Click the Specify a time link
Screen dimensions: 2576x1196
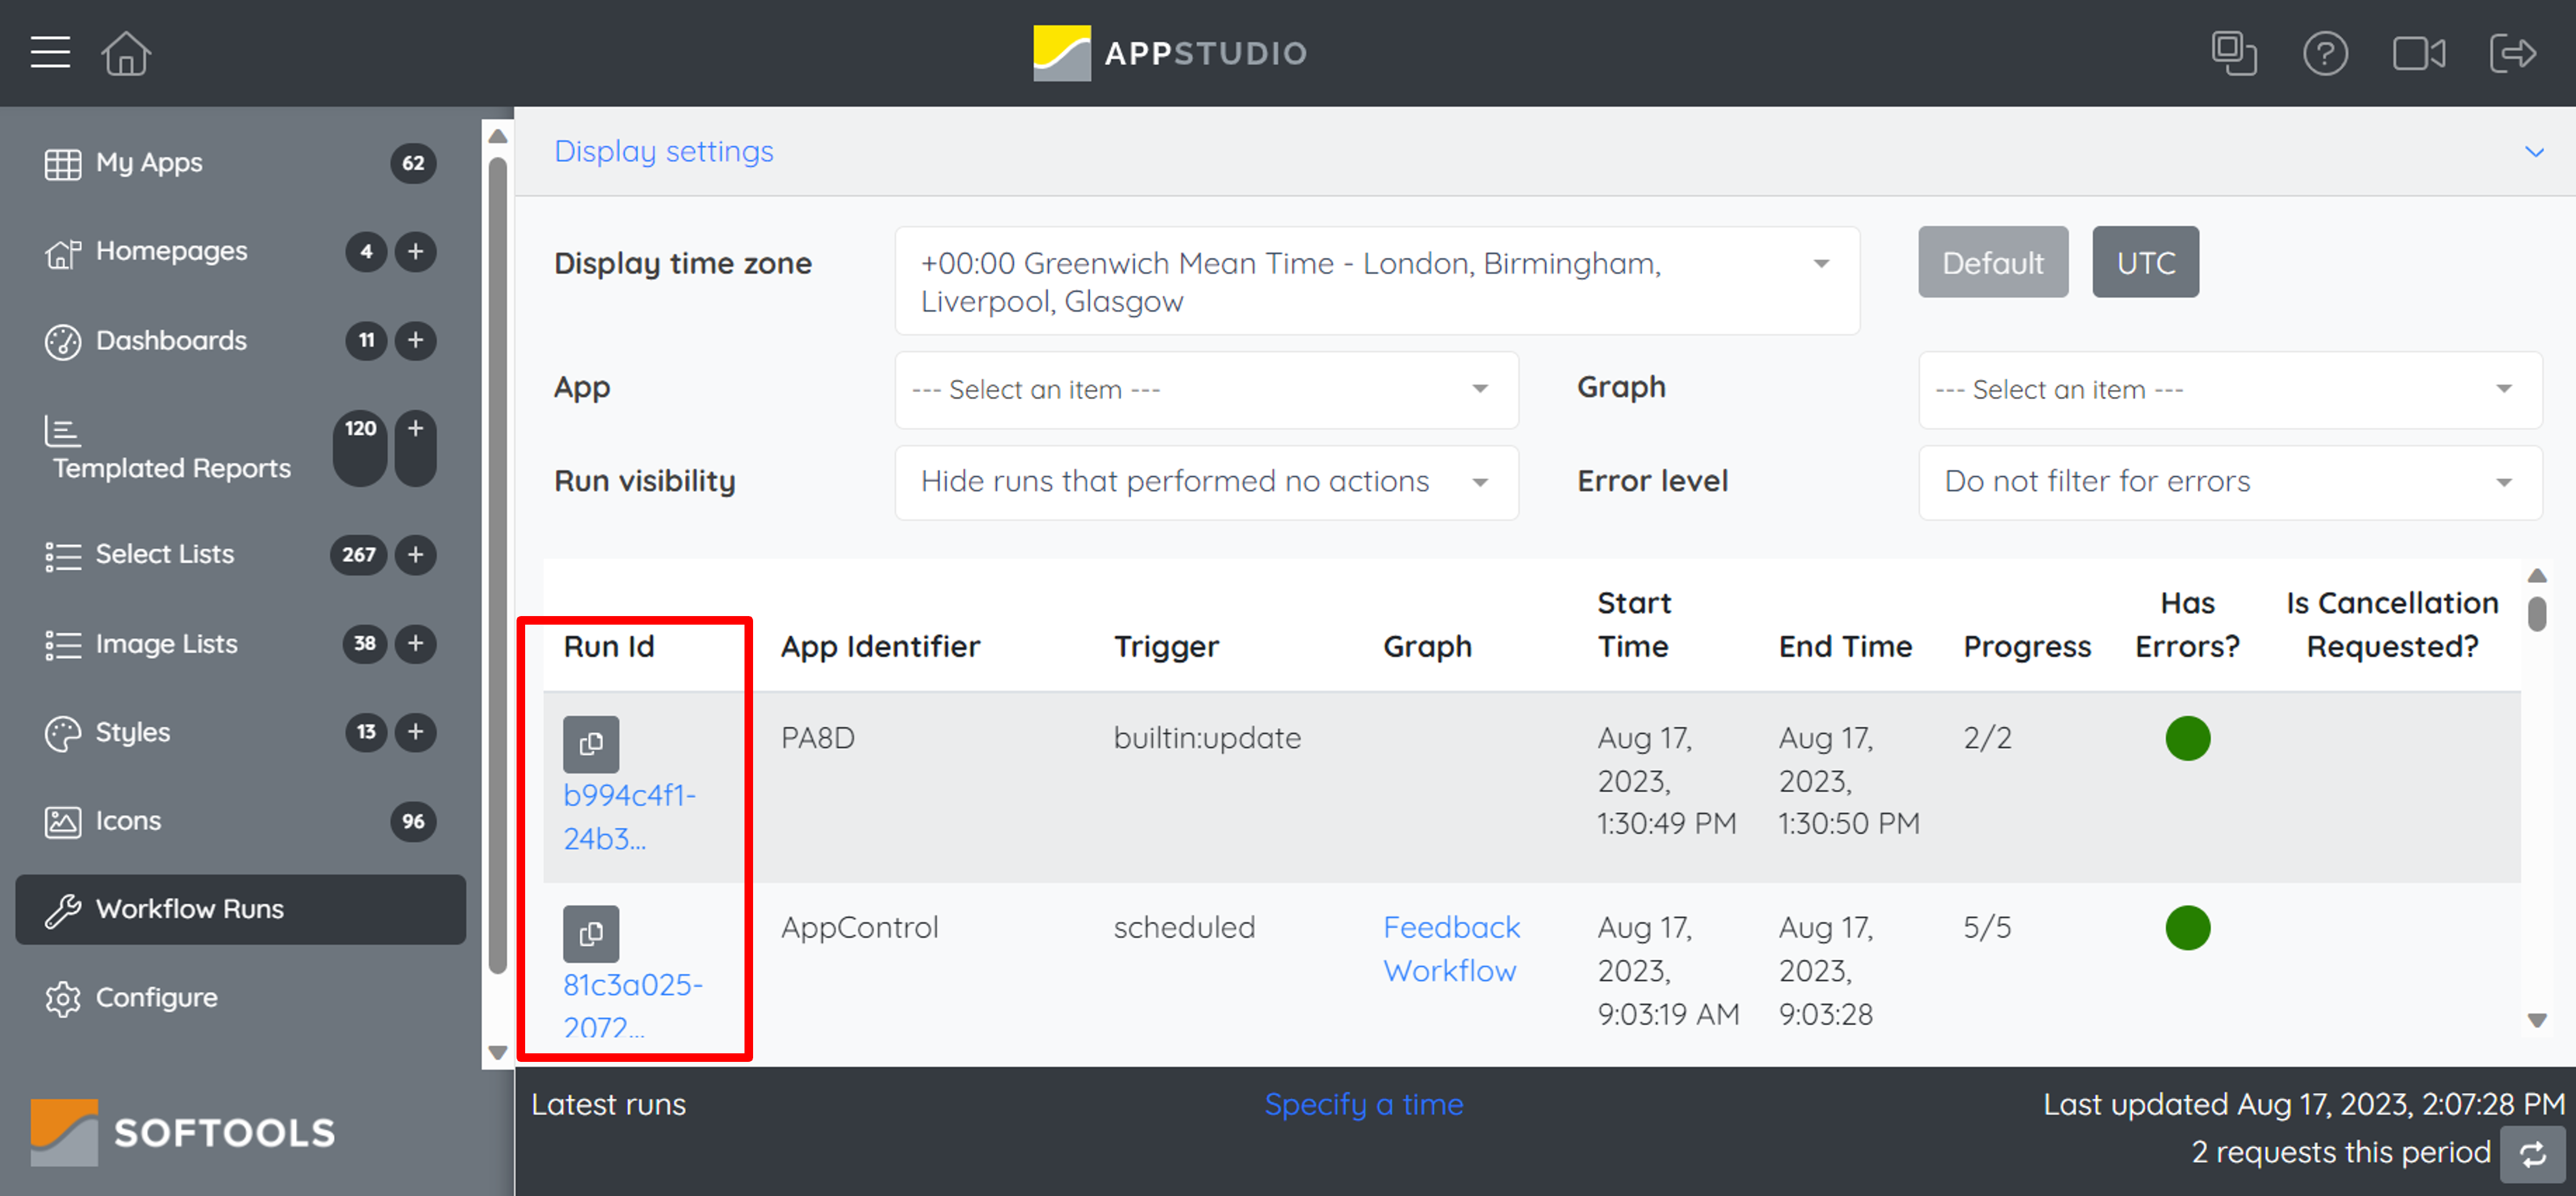(1363, 1104)
